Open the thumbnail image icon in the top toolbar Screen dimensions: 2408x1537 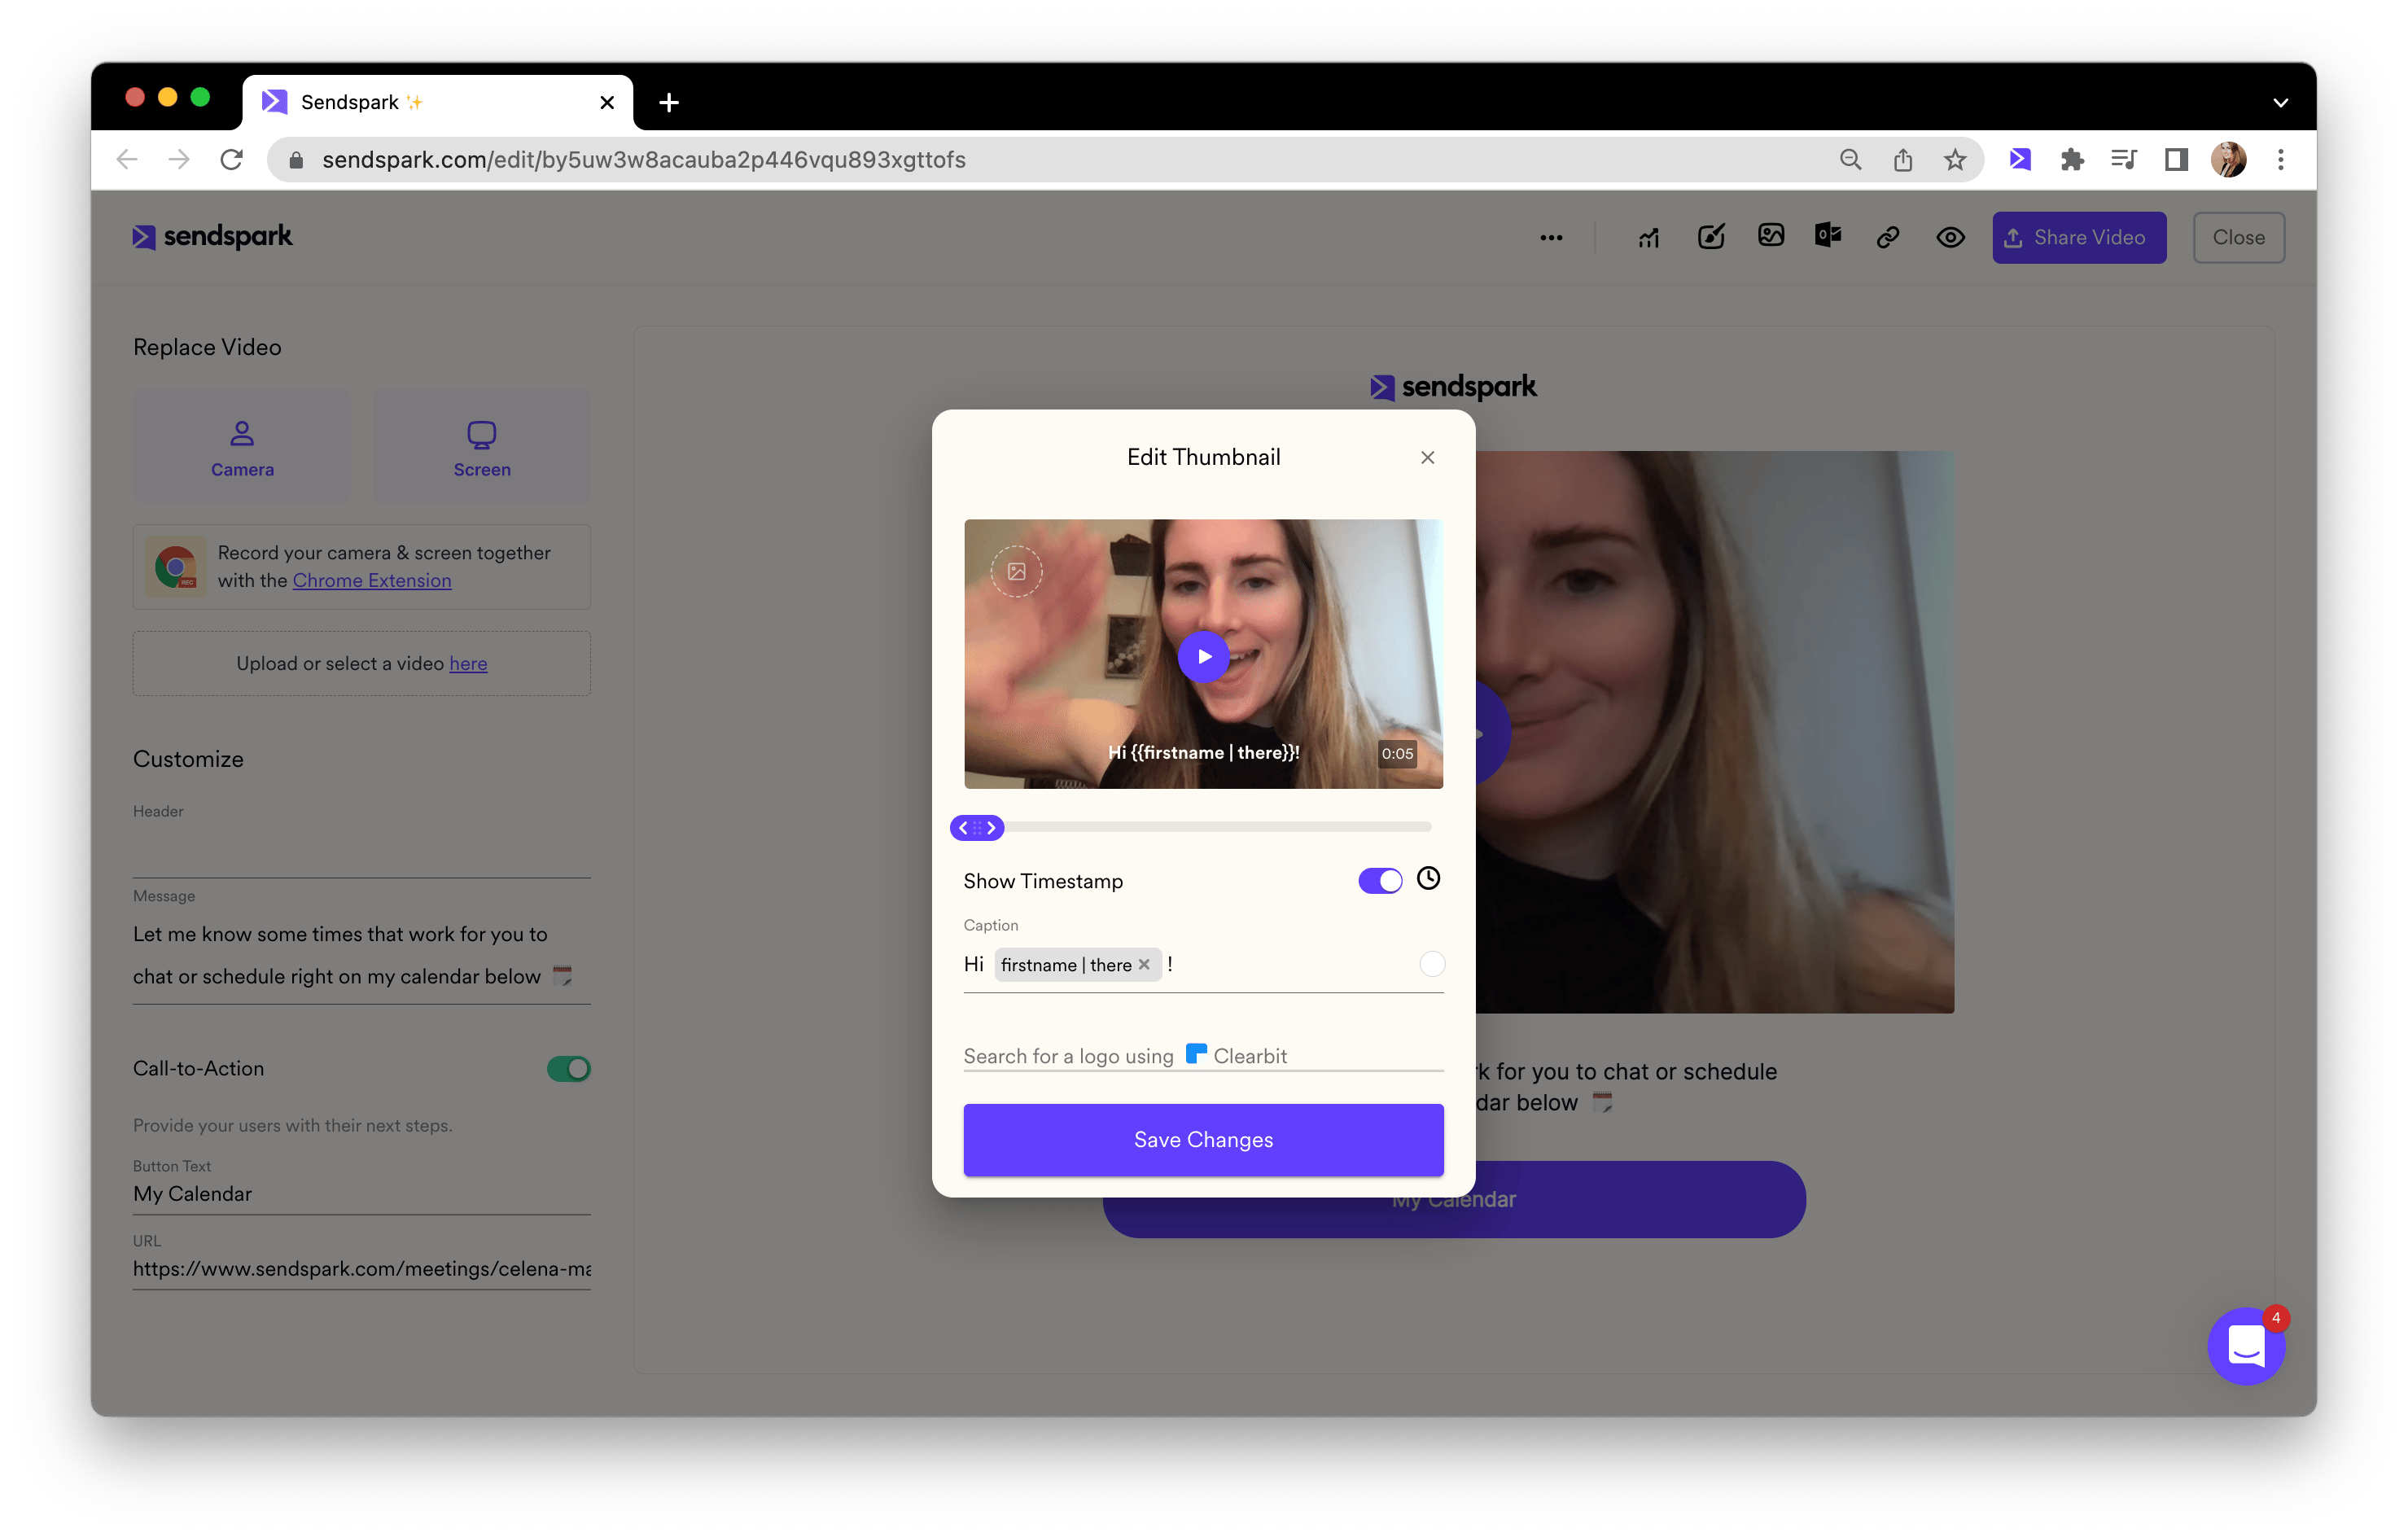1770,236
